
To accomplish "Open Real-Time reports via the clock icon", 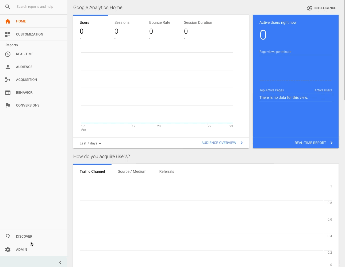I will click(8, 54).
